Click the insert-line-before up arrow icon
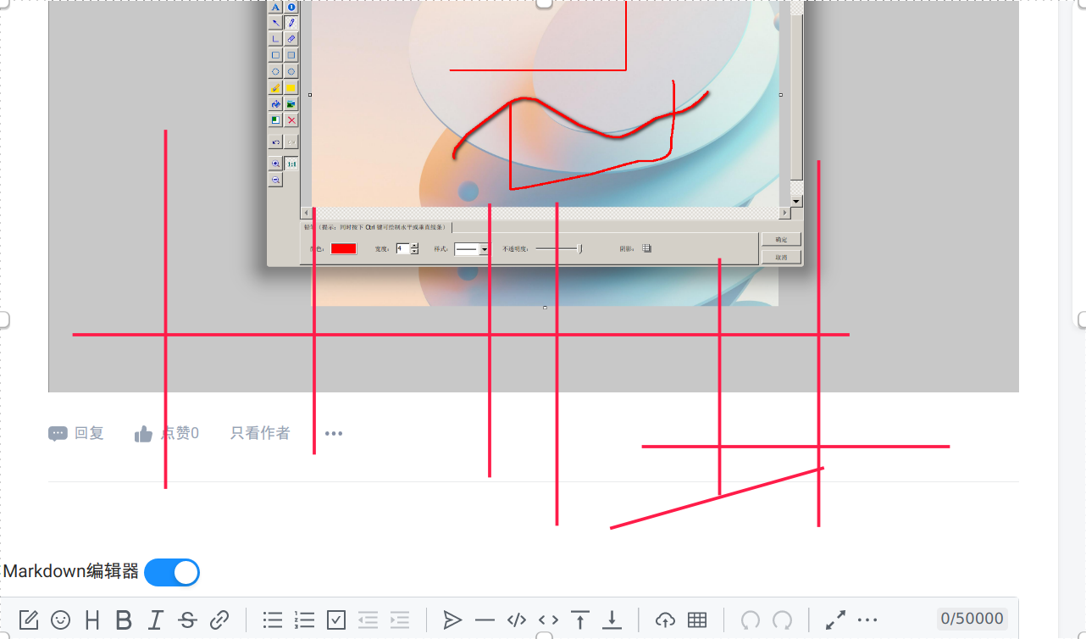 coord(580,620)
